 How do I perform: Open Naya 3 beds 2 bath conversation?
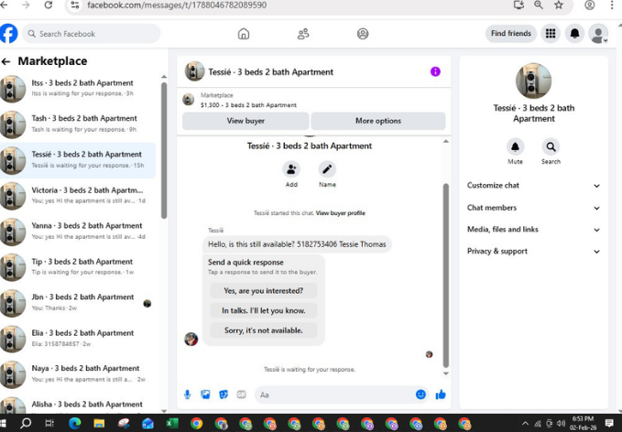click(x=78, y=373)
